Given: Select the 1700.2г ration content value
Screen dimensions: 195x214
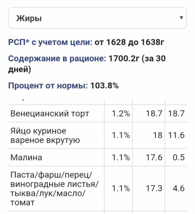Looking at the screenshot, I should 125,59.
